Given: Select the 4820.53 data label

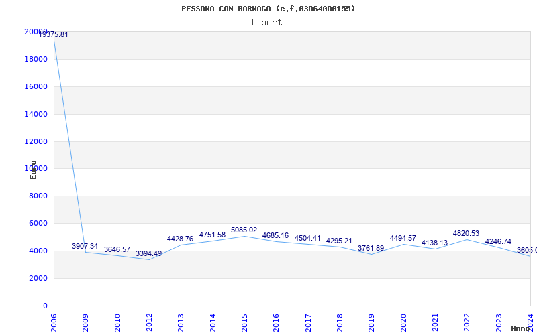Looking at the screenshot, I should tap(466, 233).
